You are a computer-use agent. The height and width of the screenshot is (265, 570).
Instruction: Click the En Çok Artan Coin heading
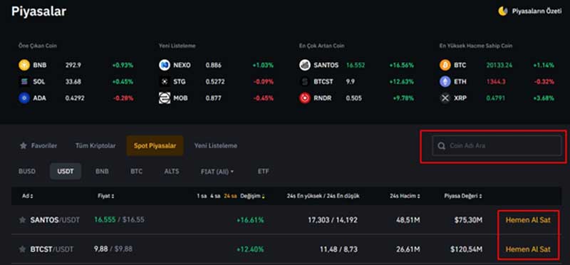tap(322, 46)
